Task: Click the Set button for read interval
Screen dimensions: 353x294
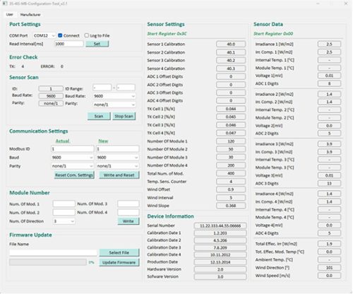Action: [97, 44]
